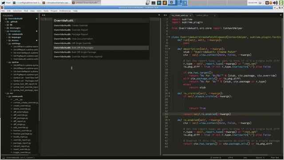284x160 pixels.
Task: Switch to the oa_create_patch.py tab
Action: [x=181, y=16]
